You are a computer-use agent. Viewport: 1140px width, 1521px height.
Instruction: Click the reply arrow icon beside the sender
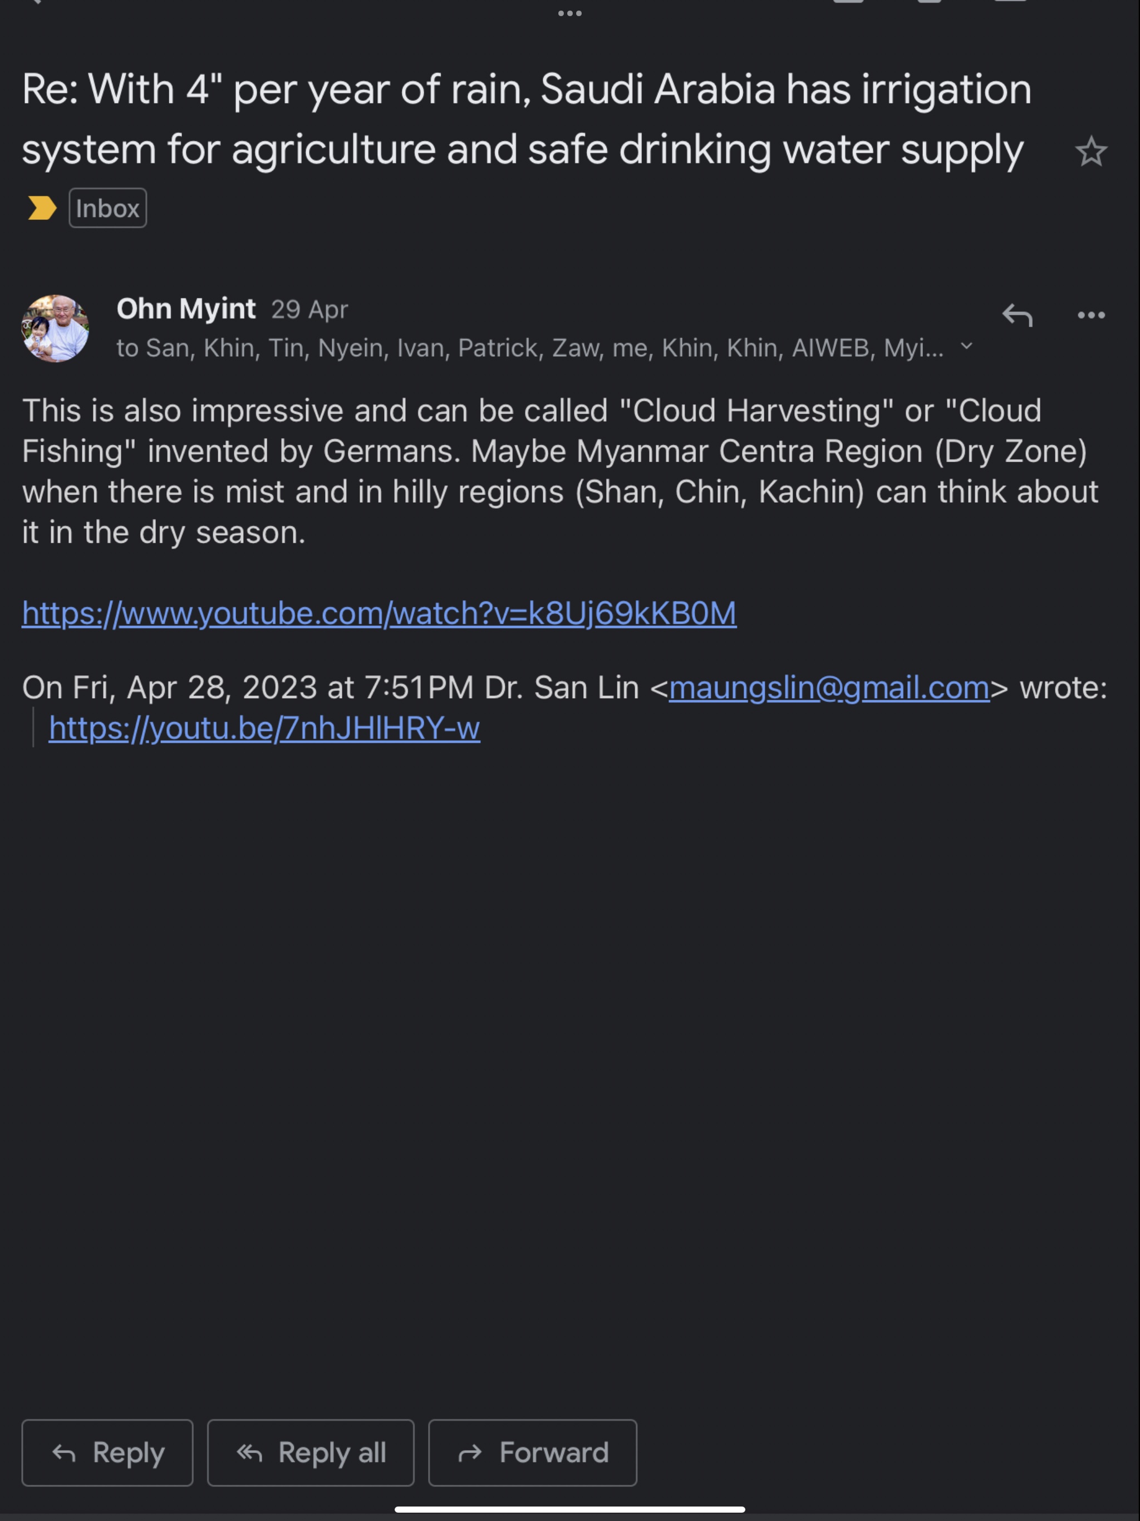tap(1018, 316)
